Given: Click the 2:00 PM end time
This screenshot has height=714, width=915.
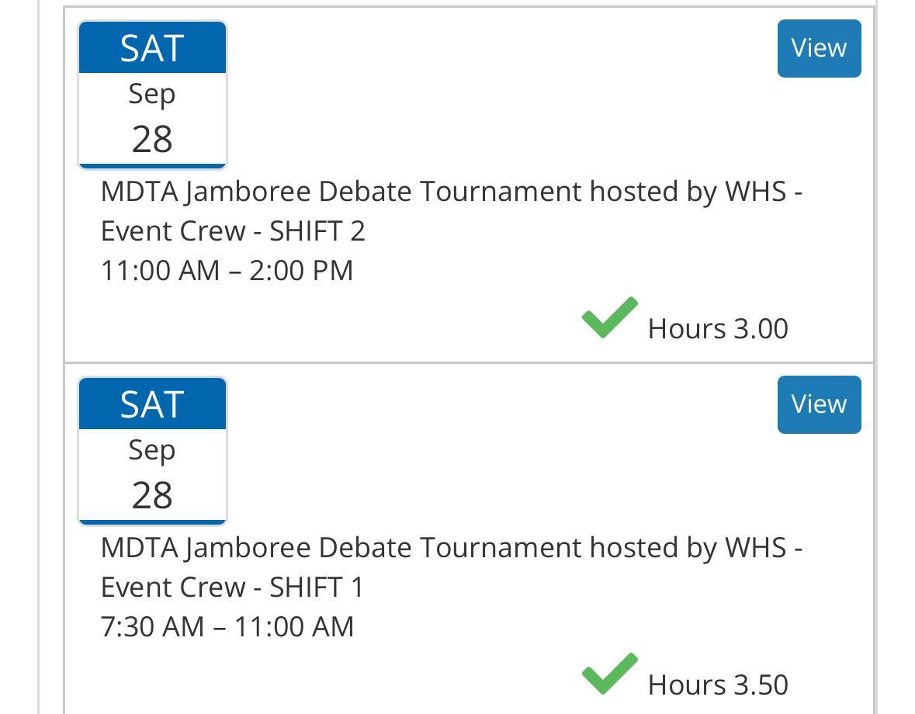Looking at the screenshot, I should 301,271.
